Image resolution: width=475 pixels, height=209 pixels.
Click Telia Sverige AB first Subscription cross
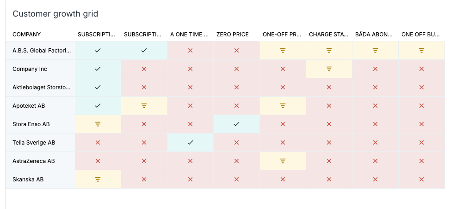98,143
